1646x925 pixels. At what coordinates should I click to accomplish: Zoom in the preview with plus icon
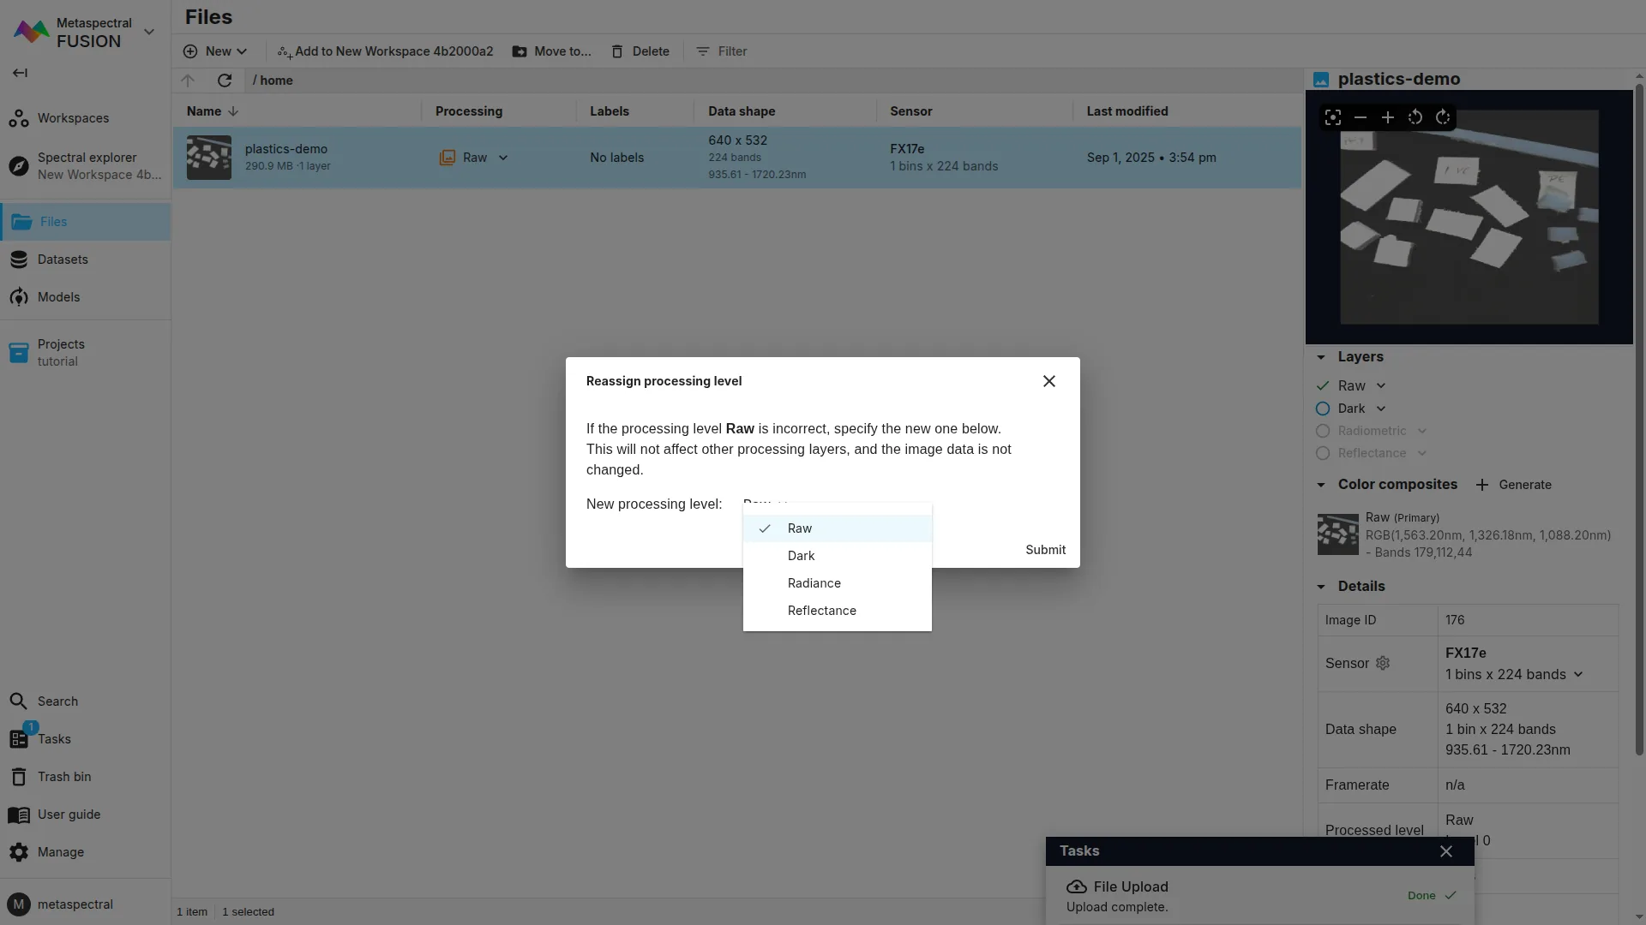click(1387, 117)
